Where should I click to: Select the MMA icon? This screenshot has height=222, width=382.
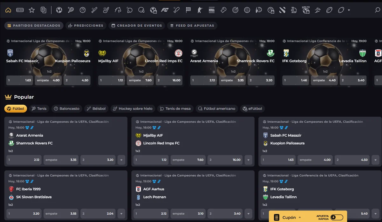pyautogui.click(x=212, y=10)
